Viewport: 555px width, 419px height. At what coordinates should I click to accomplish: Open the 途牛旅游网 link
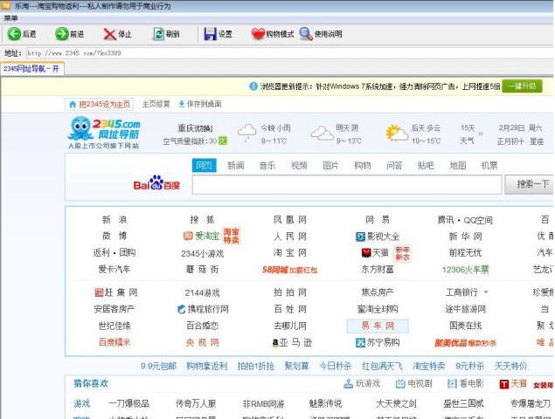466,309
